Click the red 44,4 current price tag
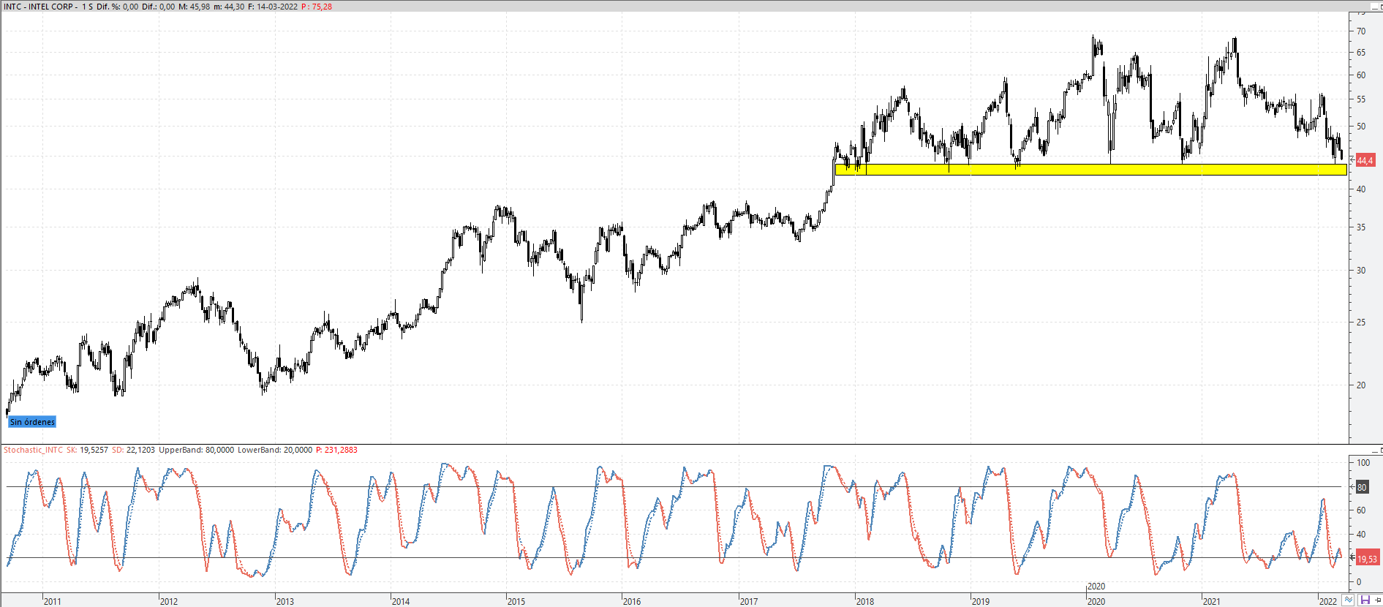Screen dimensions: 1383x607 tap(1365, 160)
